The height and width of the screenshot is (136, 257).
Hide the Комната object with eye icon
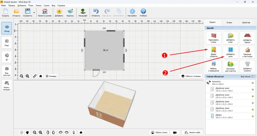(x=253, y=83)
